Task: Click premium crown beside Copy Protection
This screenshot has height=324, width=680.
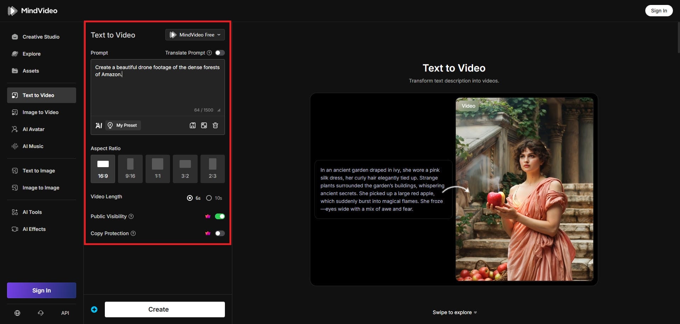Action: [x=208, y=233]
